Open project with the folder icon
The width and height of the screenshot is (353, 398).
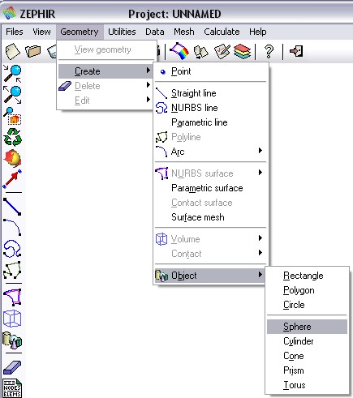point(32,51)
